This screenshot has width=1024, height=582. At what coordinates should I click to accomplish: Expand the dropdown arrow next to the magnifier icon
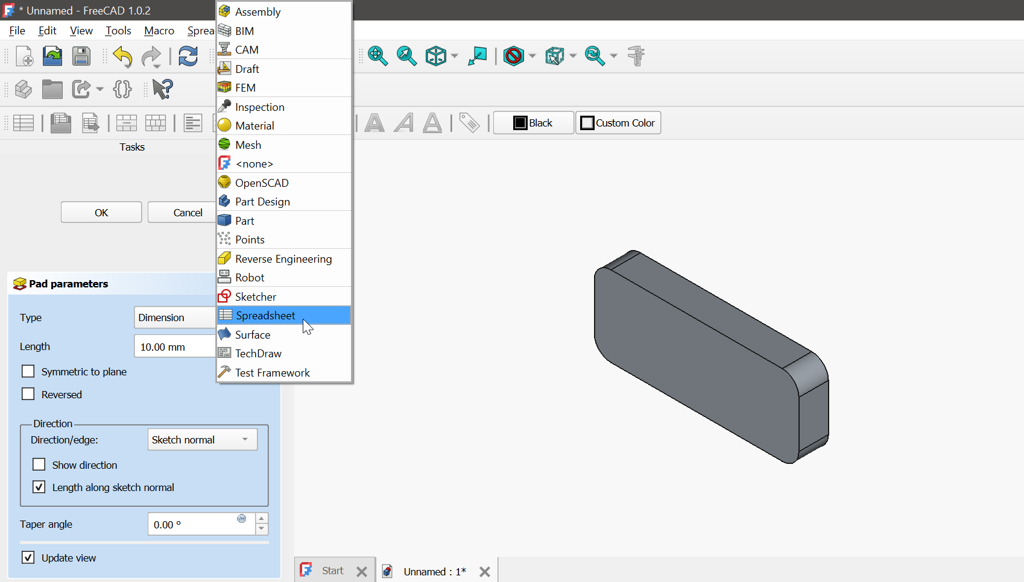pos(614,56)
